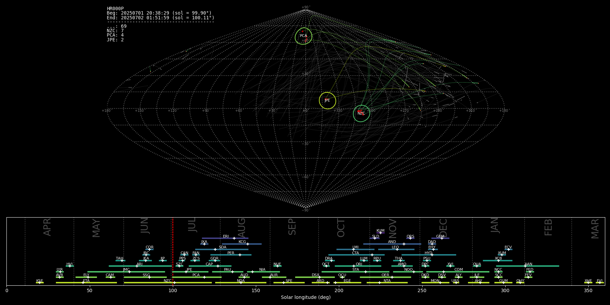Viewport: 610px width, 305px height.
Task: Click the NZC radiant circle on sky map
Action: [x=362, y=114]
